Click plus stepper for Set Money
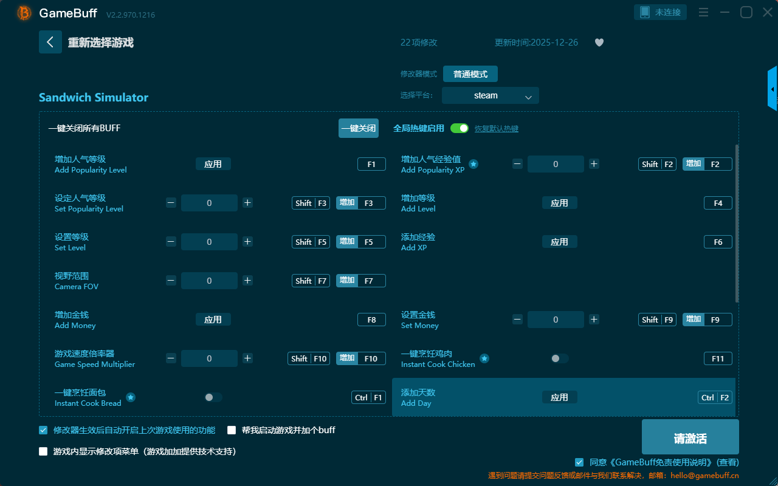The image size is (778, 486). (594, 320)
